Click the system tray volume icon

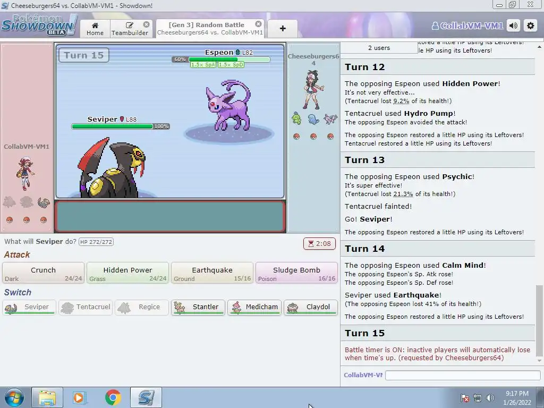coord(490,398)
